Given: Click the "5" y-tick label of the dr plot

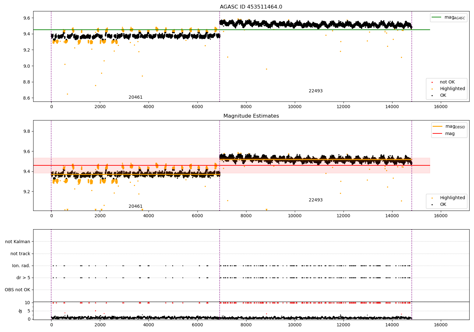Looking at the screenshot, I should point(29,311).
